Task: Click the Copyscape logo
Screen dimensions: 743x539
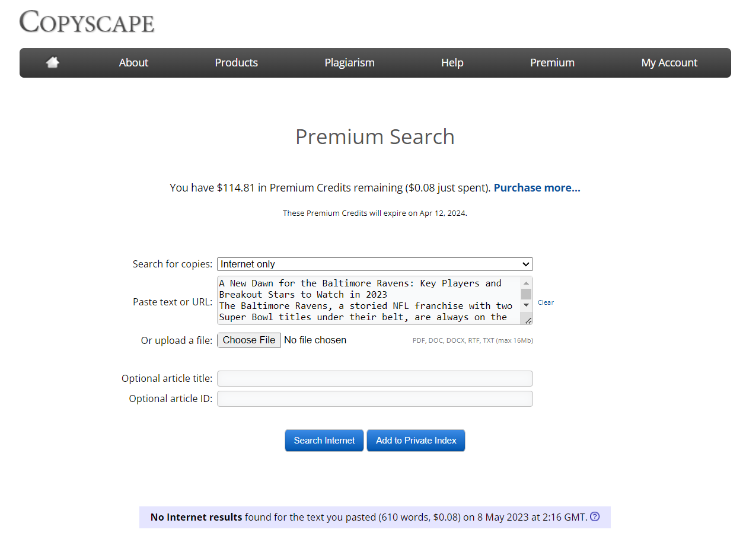Action: tap(87, 21)
